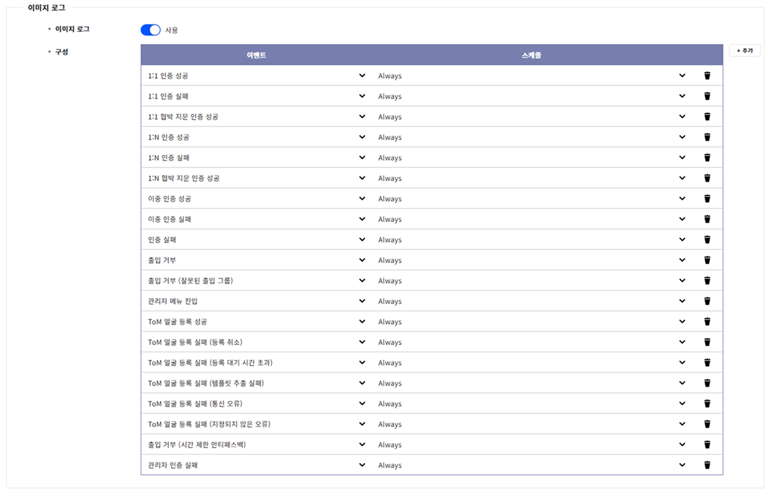Expand schedule dropdown for 1:N 인증 성공
The height and width of the screenshot is (492, 770).
tap(682, 137)
